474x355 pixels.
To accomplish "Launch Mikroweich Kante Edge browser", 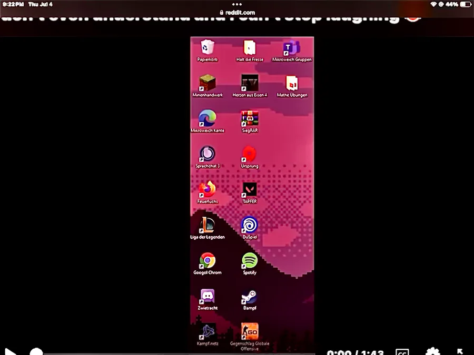I will pyautogui.click(x=208, y=118).
